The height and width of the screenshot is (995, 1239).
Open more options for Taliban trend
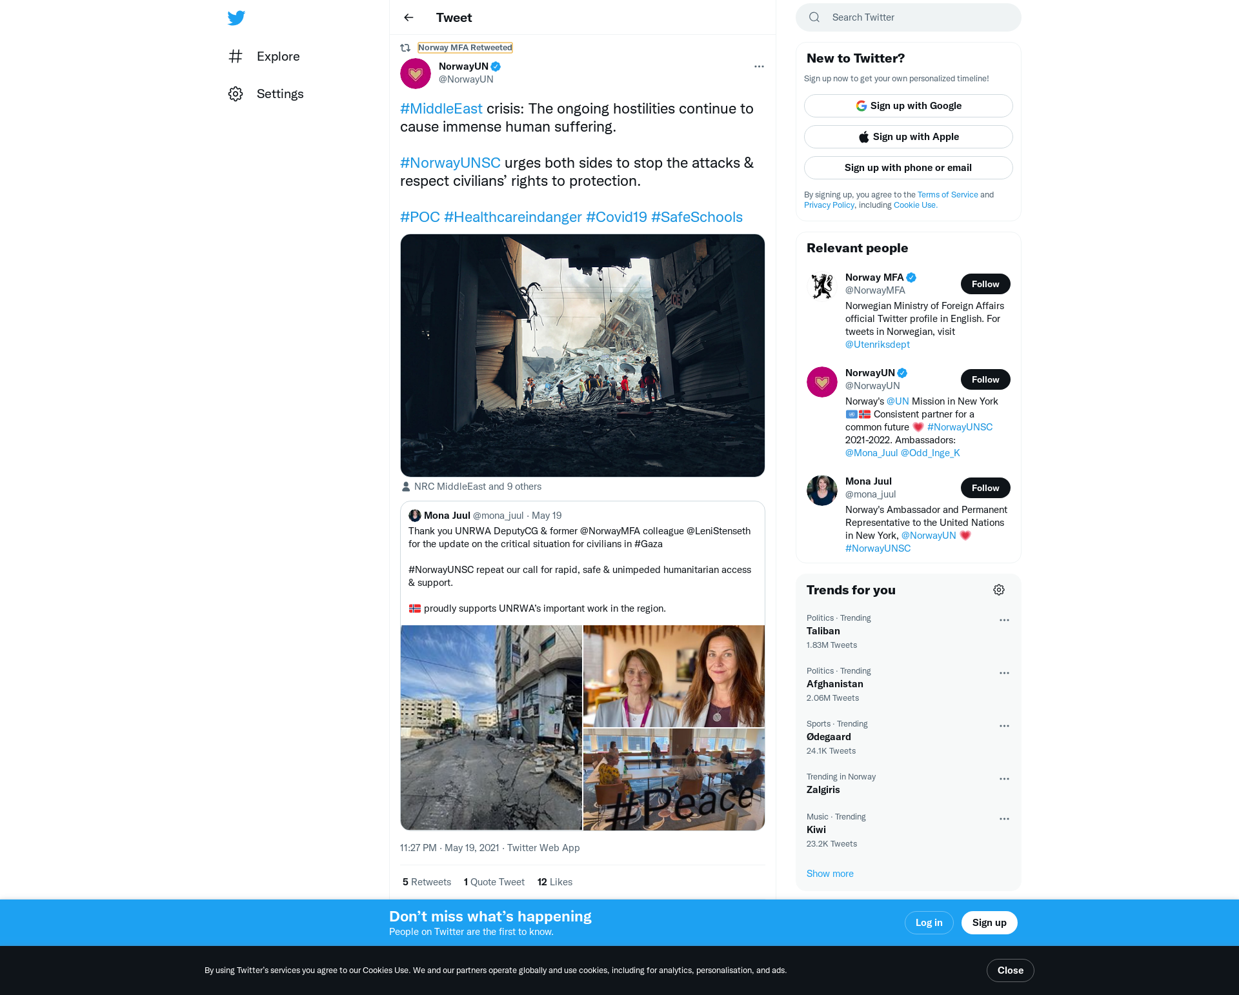1004,620
